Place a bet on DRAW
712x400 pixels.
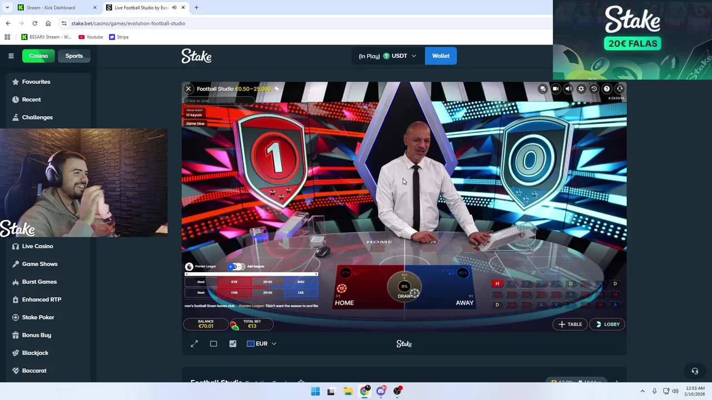pyautogui.click(x=405, y=288)
